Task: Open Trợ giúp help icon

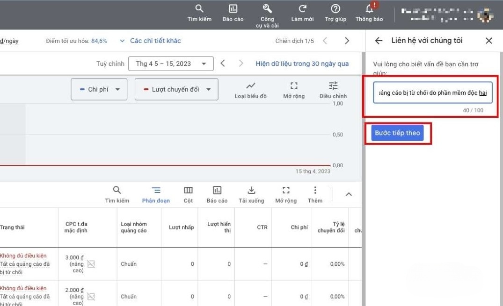Action: click(335, 9)
